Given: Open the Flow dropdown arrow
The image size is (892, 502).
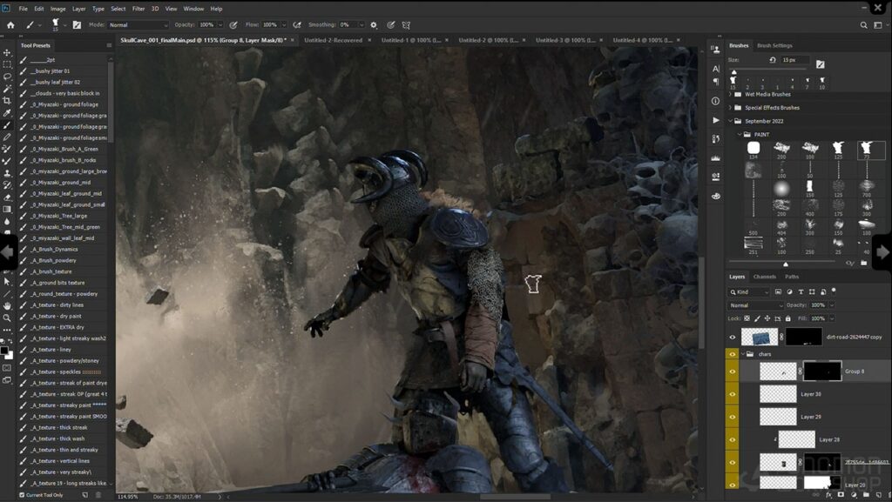Looking at the screenshot, I should coord(284,25).
